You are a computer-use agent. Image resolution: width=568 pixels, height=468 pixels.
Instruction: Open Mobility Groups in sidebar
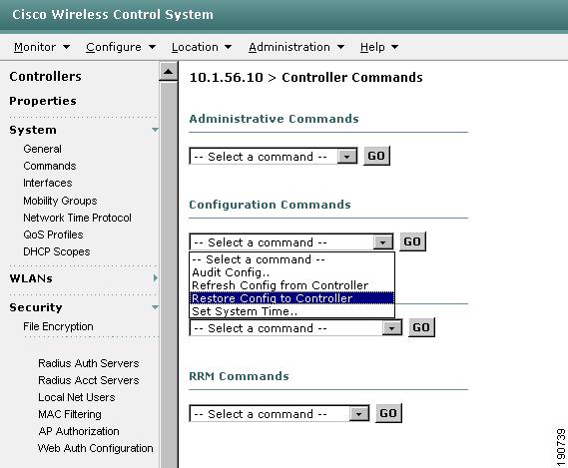click(60, 201)
